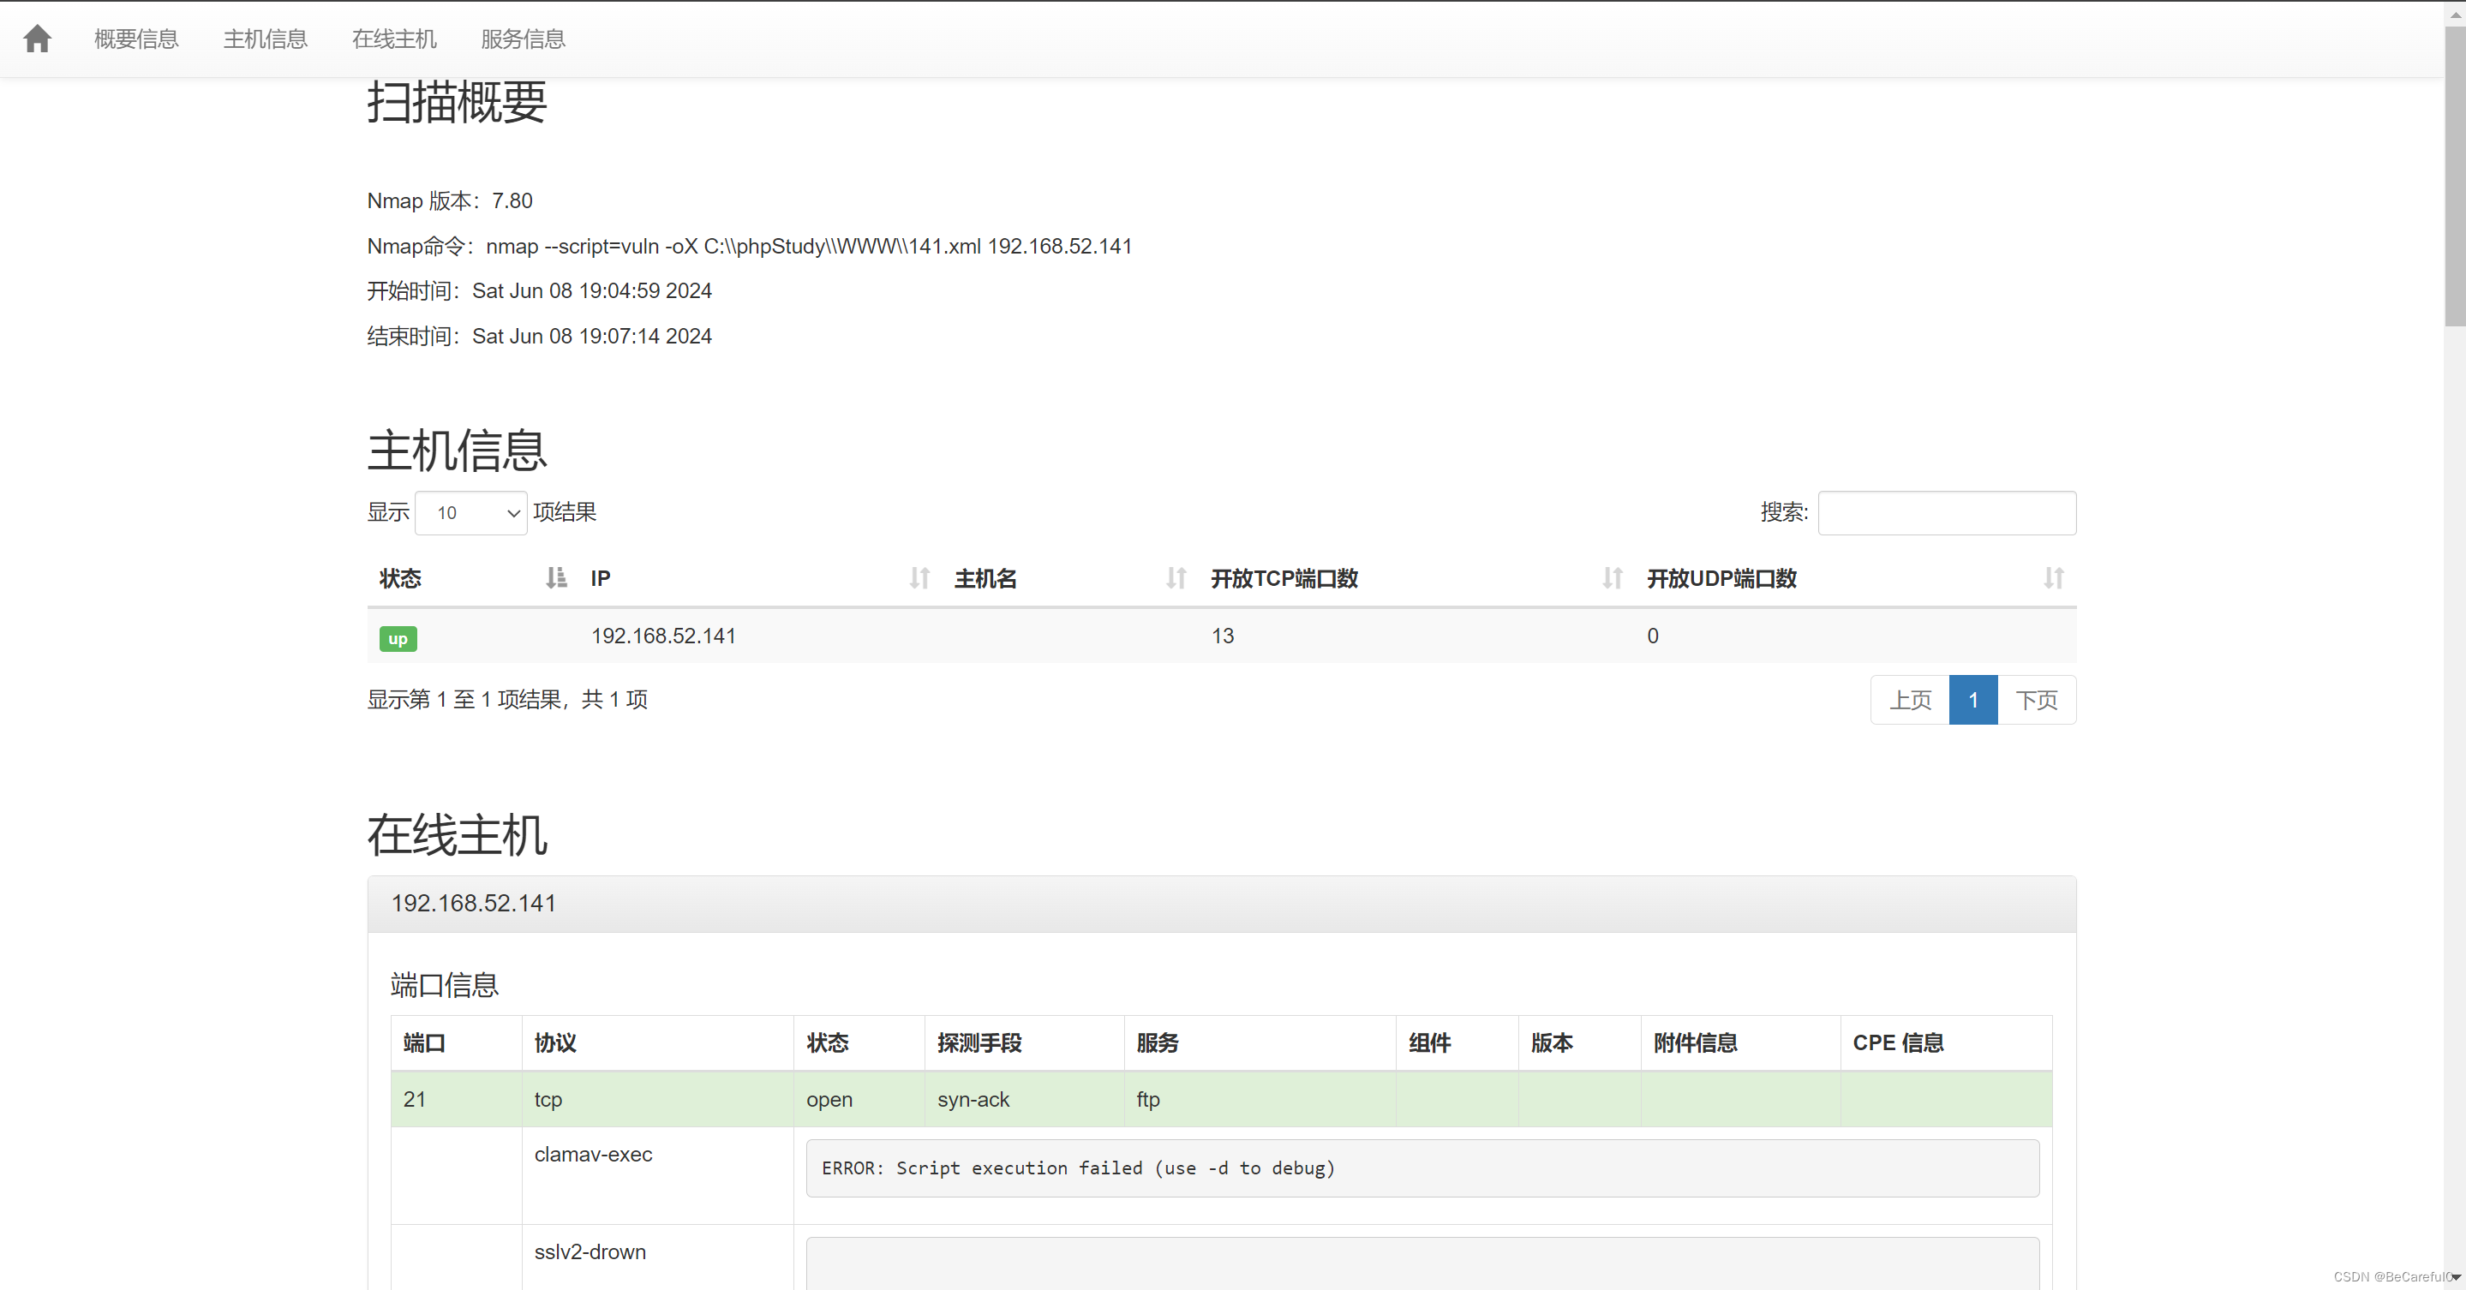Screen dimensions: 2466x1290
Task: Sort the 开放UDP端口数 column
Action: coord(2053,578)
